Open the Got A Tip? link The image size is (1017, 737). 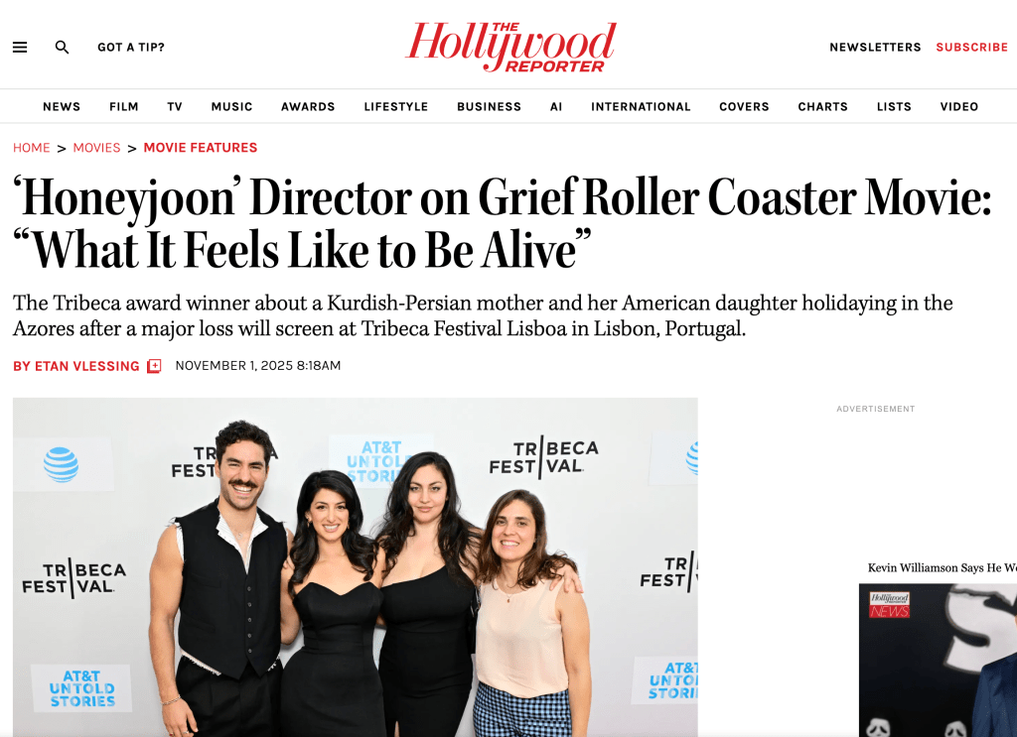pos(131,48)
